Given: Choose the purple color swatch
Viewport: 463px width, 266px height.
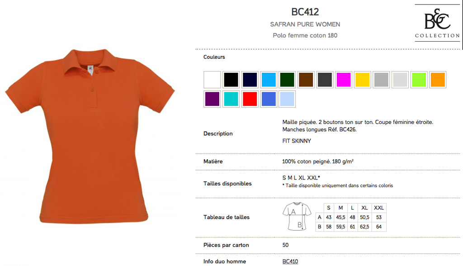Looking at the screenshot, I should (212, 99).
